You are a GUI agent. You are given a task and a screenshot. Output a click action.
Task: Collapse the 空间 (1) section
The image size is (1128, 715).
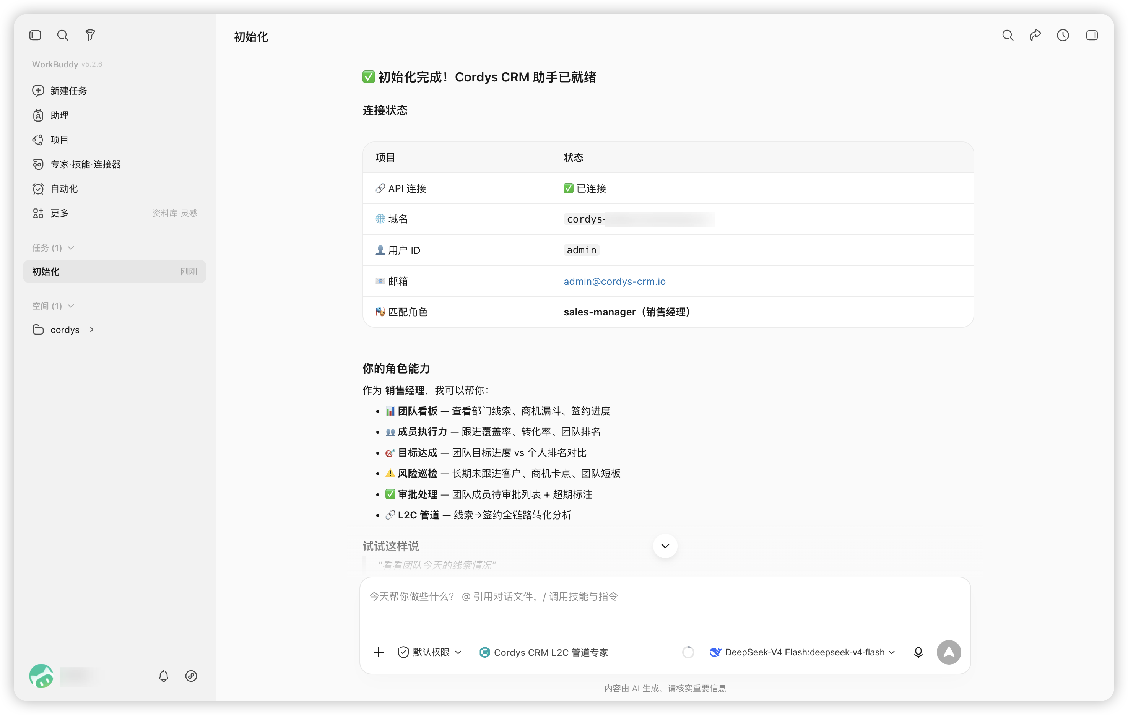(x=53, y=306)
